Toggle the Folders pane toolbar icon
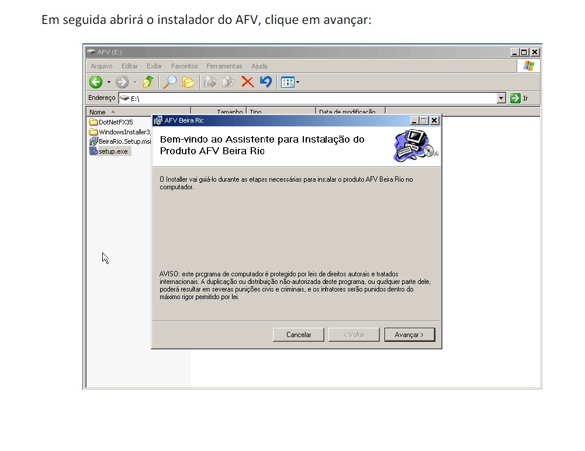This screenshot has height=451, width=585. click(x=188, y=82)
